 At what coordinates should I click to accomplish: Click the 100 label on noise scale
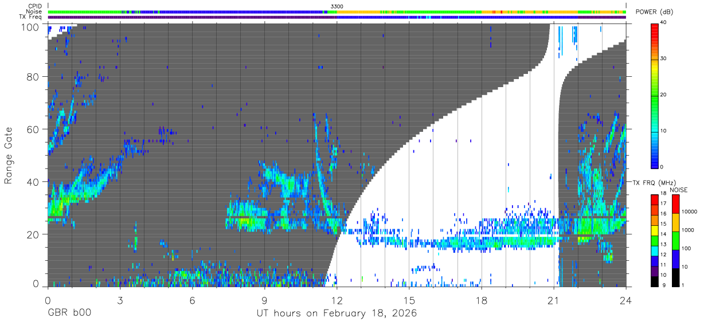click(687, 248)
